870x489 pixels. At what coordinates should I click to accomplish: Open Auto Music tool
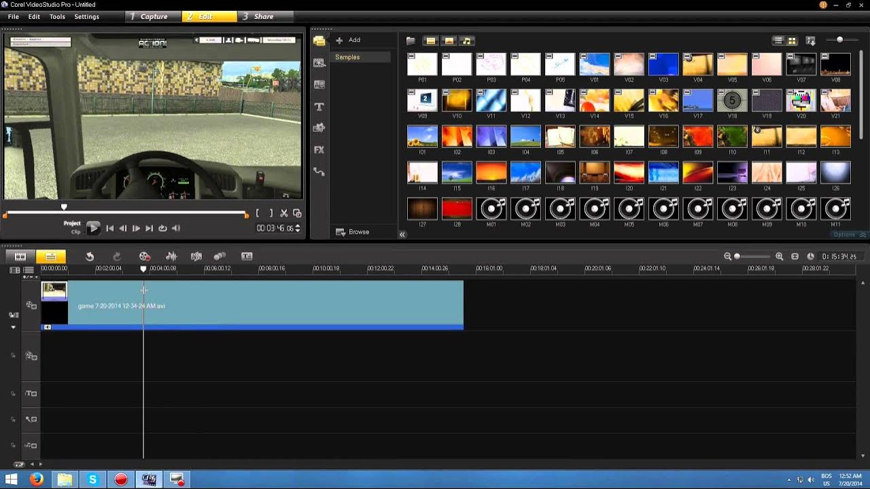196,256
